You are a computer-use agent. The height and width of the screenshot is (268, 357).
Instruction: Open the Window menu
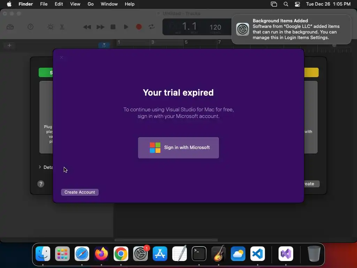109,4
